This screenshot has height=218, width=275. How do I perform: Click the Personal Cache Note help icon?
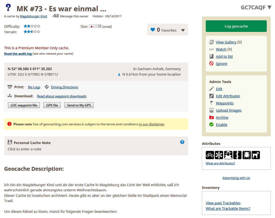click(x=182, y=142)
